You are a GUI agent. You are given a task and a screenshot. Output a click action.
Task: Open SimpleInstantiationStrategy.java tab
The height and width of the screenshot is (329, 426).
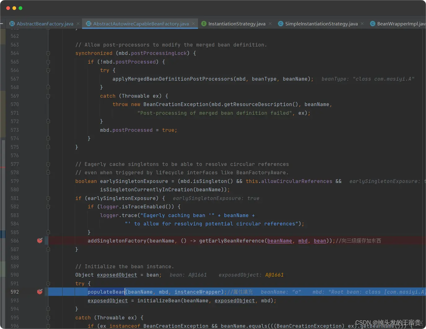coord(321,24)
